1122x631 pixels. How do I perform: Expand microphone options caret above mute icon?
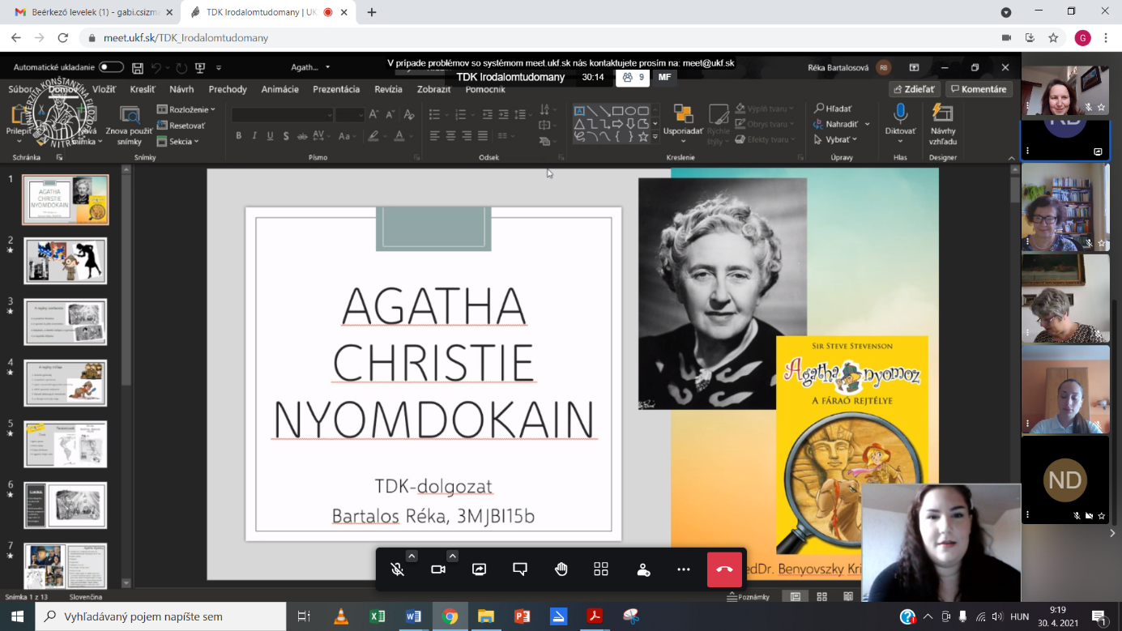tap(412, 556)
